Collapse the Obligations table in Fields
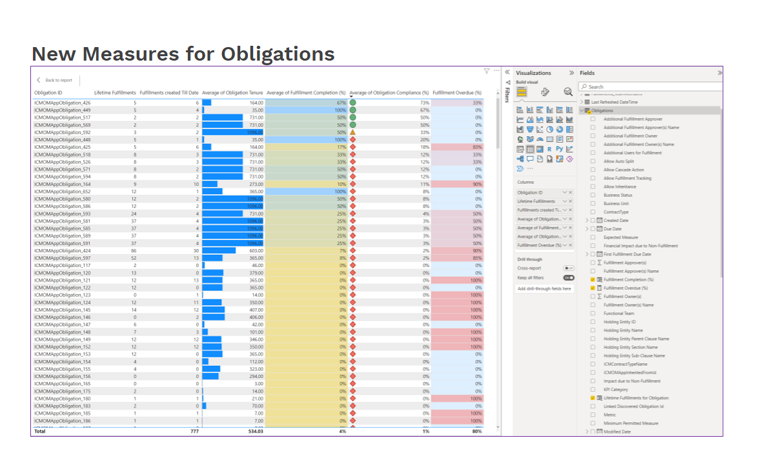This screenshot has height=458, width=763. pos(582,110)
